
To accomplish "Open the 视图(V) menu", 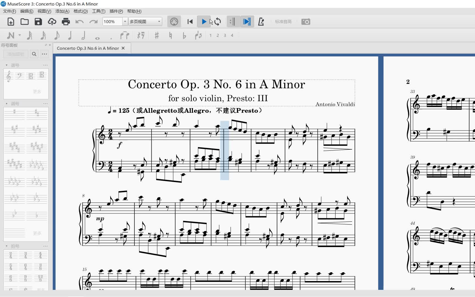I will tap(44, 11).
